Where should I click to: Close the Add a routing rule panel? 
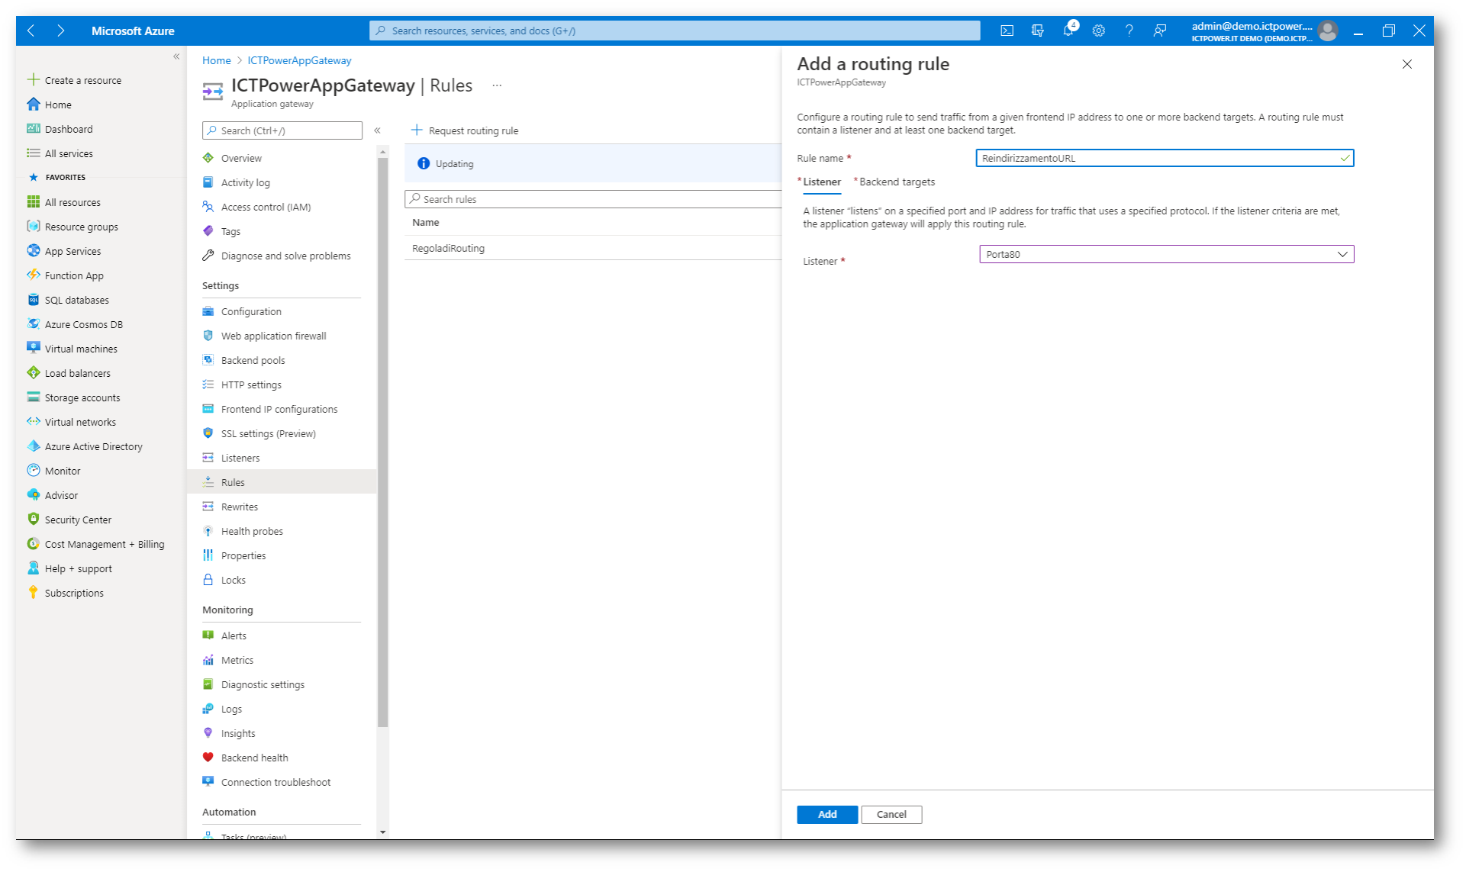(x=1406, y=64)
